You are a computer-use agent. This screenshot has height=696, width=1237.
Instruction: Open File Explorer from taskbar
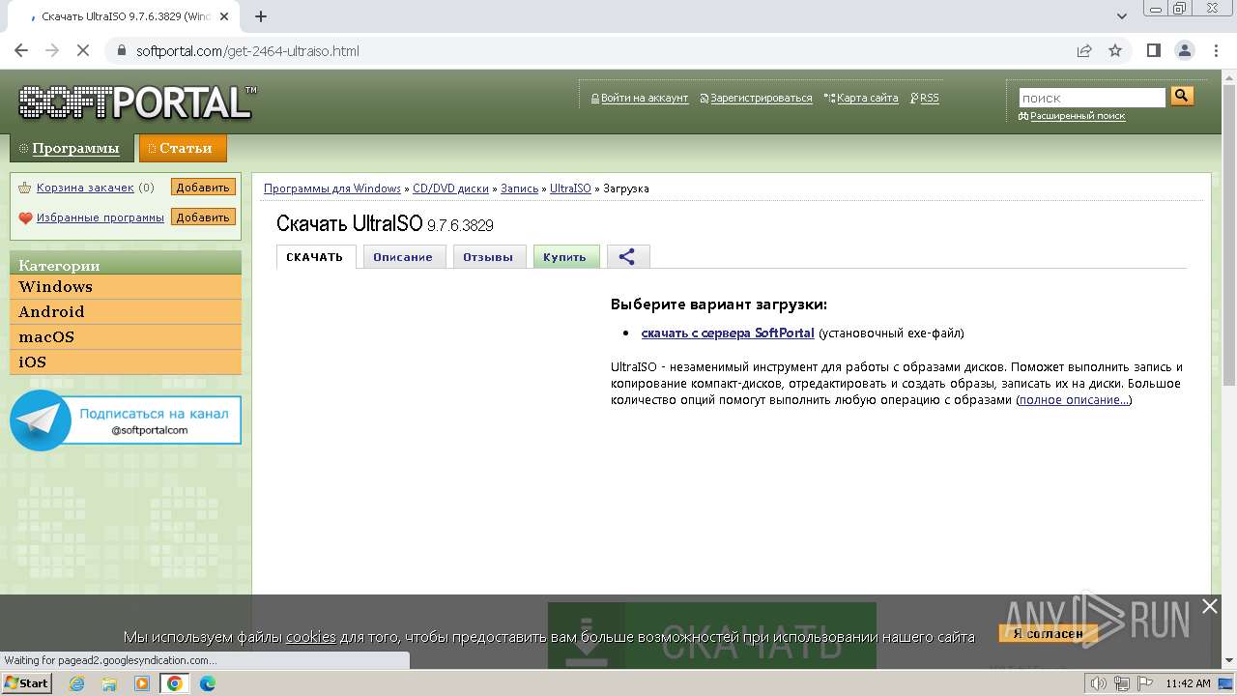109,683
